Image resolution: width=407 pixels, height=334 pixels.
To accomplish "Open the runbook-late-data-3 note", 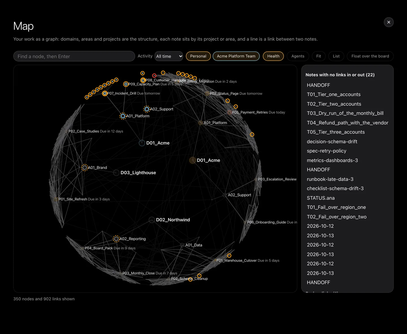I will coord(330,179).
